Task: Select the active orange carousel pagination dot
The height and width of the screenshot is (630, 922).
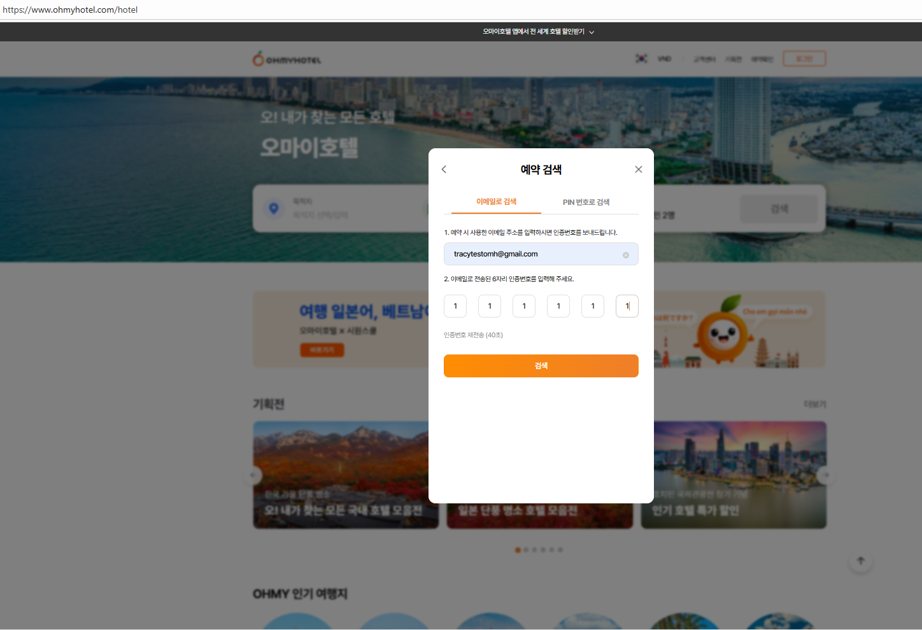Action: pyautogui.click(x=518, y=550)
